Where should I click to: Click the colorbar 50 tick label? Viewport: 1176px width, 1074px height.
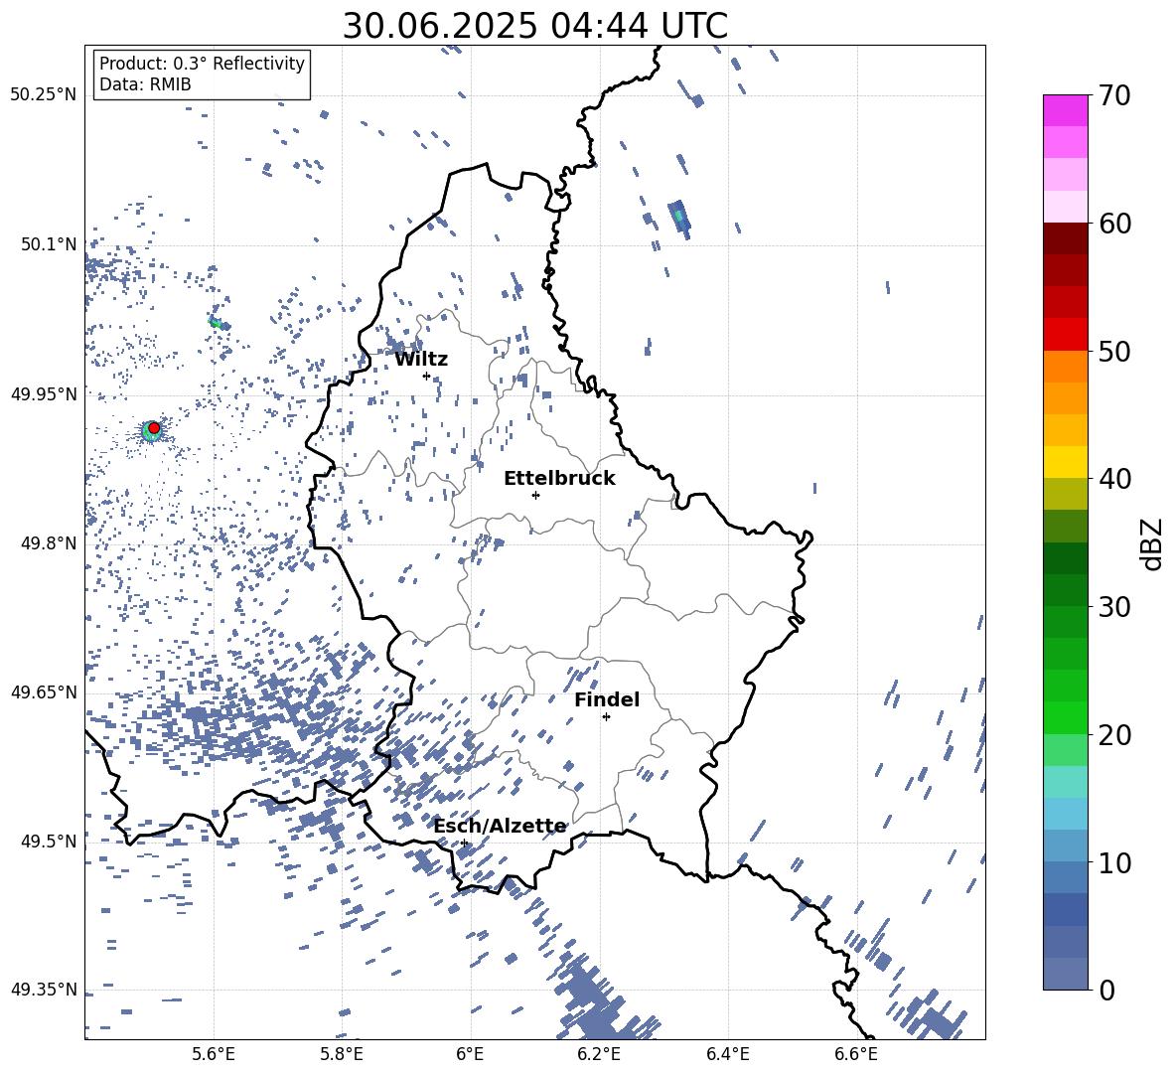(1114, 351)
